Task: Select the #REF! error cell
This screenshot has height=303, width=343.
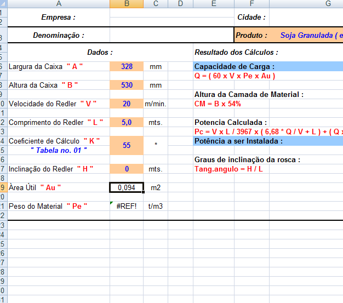Action: pyautogui.click(x=127, y=206)
